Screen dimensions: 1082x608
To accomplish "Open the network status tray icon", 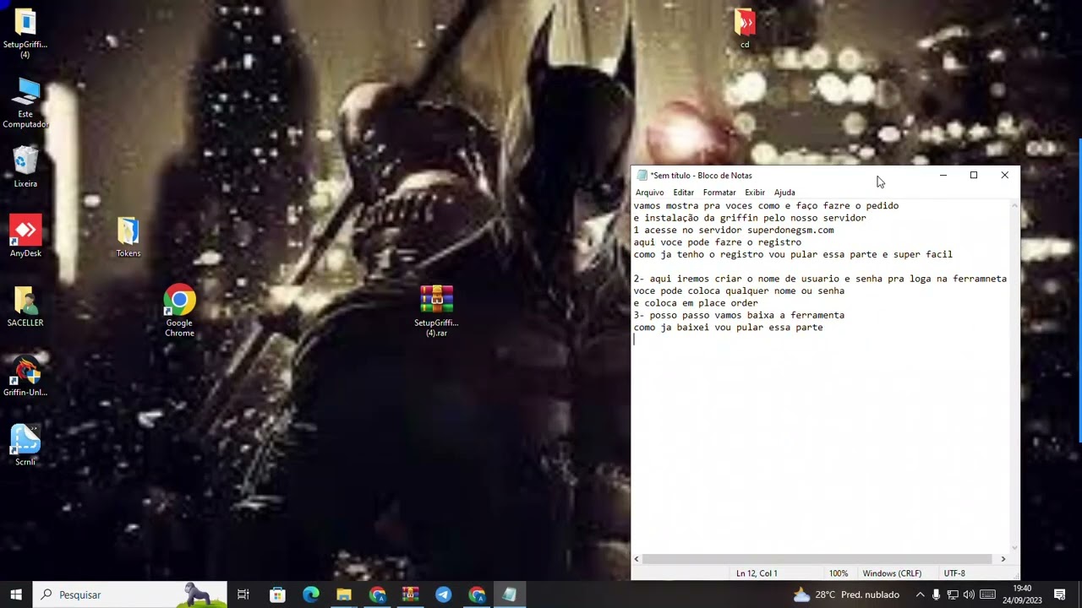I will click(x=953, y=594).
